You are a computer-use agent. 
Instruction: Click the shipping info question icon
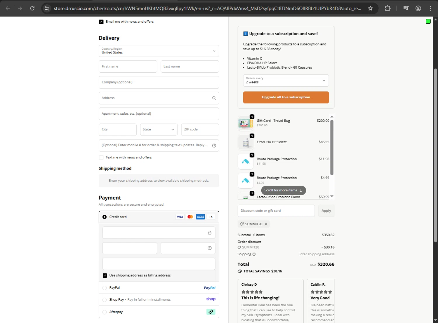point(254,254)
